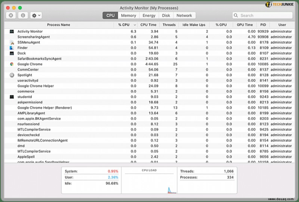This screenshot has height=202, width=299.
Task: Click the User 2.36% value
Action: click(113, 177)
